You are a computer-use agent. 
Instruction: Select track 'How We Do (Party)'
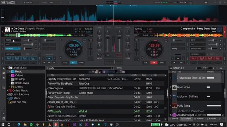pos(106,84)
